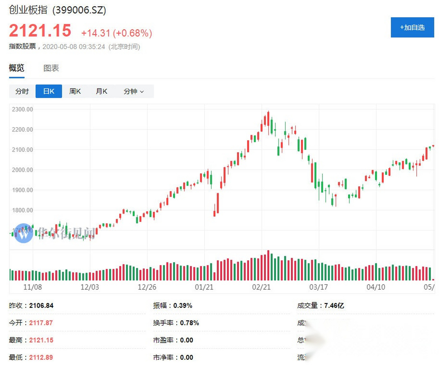Click the current price 2121.15
Screen dimensions: 439x365
pyautogui.click(x=40, y=31)
